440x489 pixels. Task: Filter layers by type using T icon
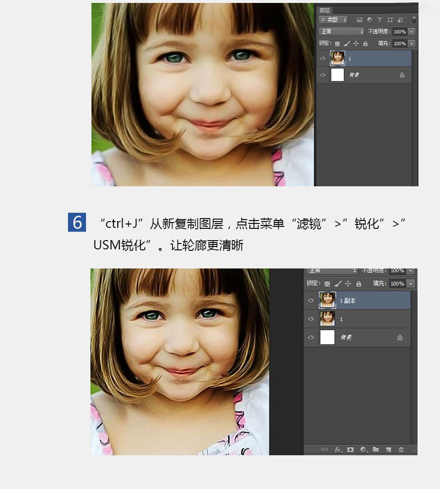(x=379, y=20)
